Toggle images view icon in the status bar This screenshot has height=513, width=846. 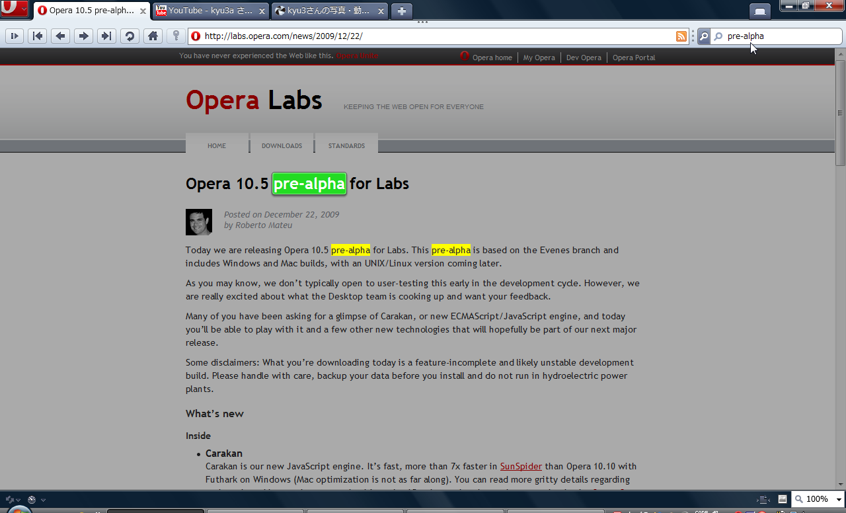[783, 499]
